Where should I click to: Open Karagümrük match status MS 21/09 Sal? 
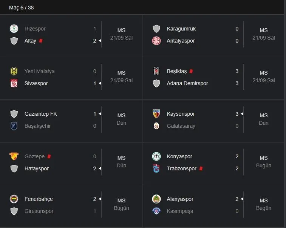tap(263, 34)
